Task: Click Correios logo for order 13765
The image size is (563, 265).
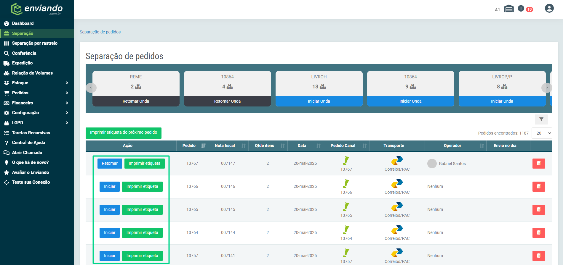Action: pos(397,206)
